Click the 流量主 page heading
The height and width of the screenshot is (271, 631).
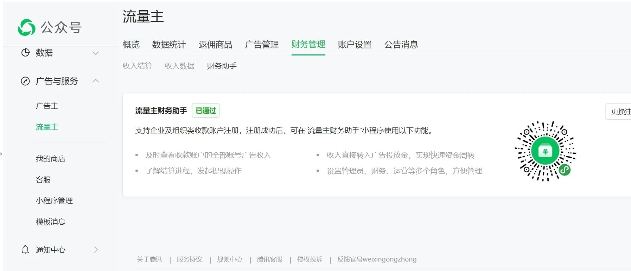tap(143, 16)
